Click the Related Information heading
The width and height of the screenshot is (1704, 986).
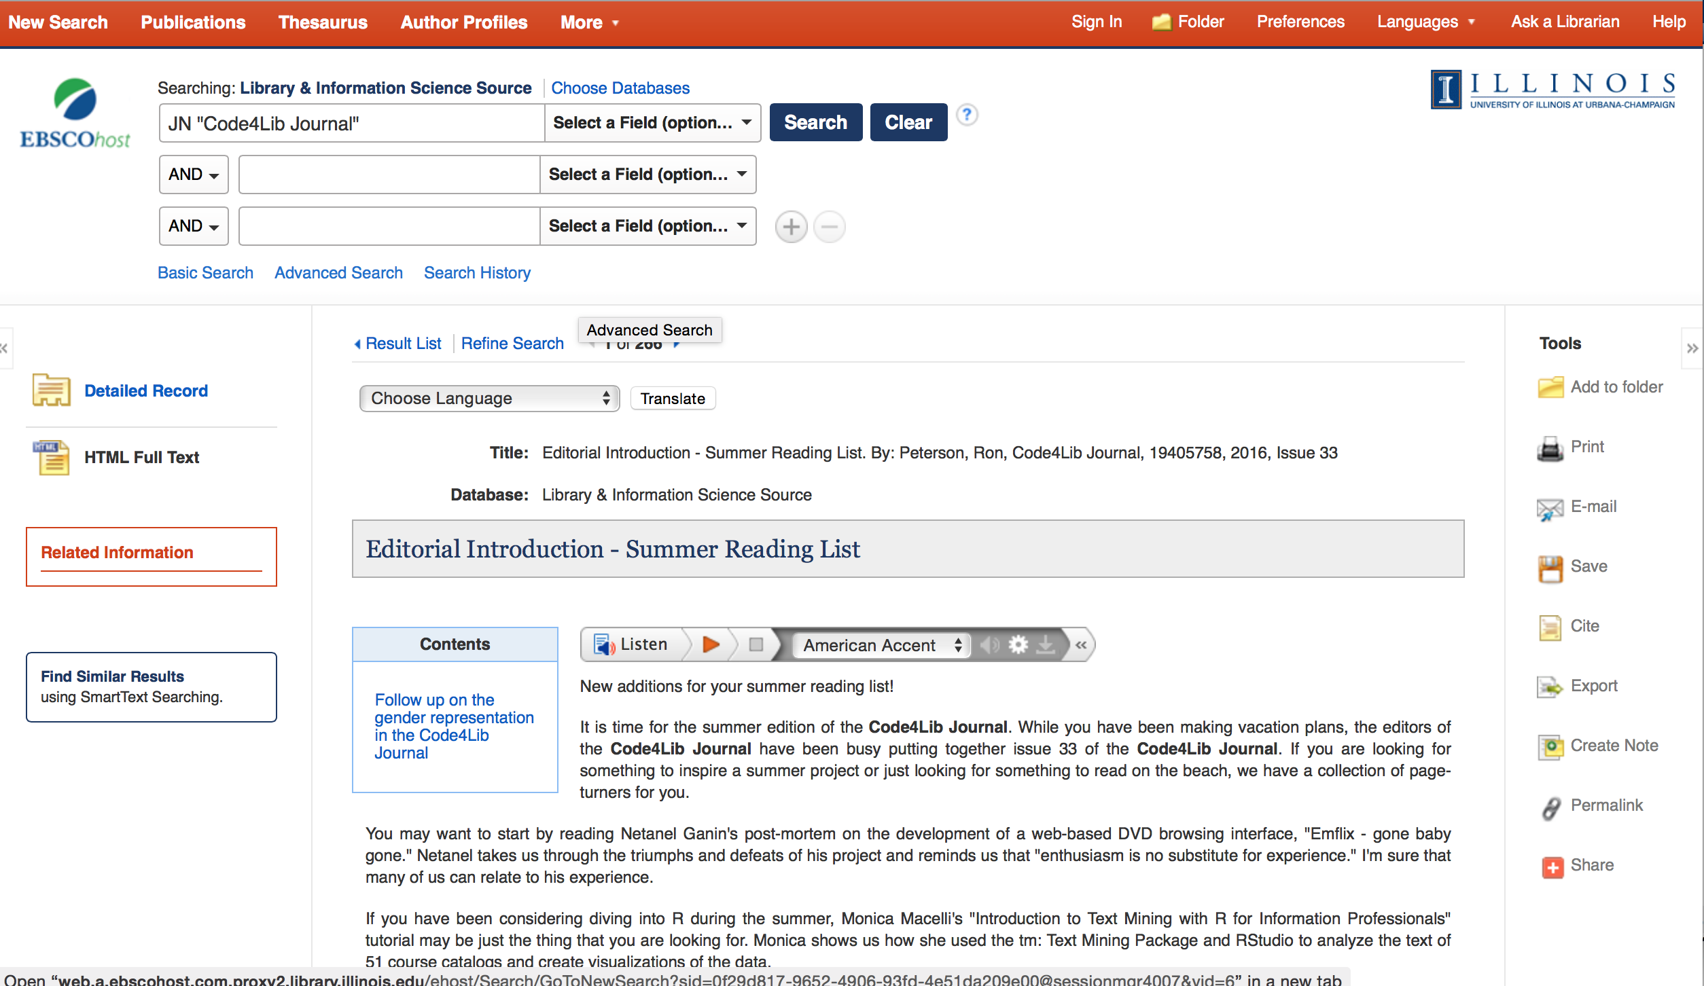[x=117, y=553]
